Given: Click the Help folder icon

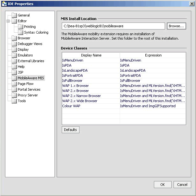Looking at the screenshot, I should coord(14,67).
